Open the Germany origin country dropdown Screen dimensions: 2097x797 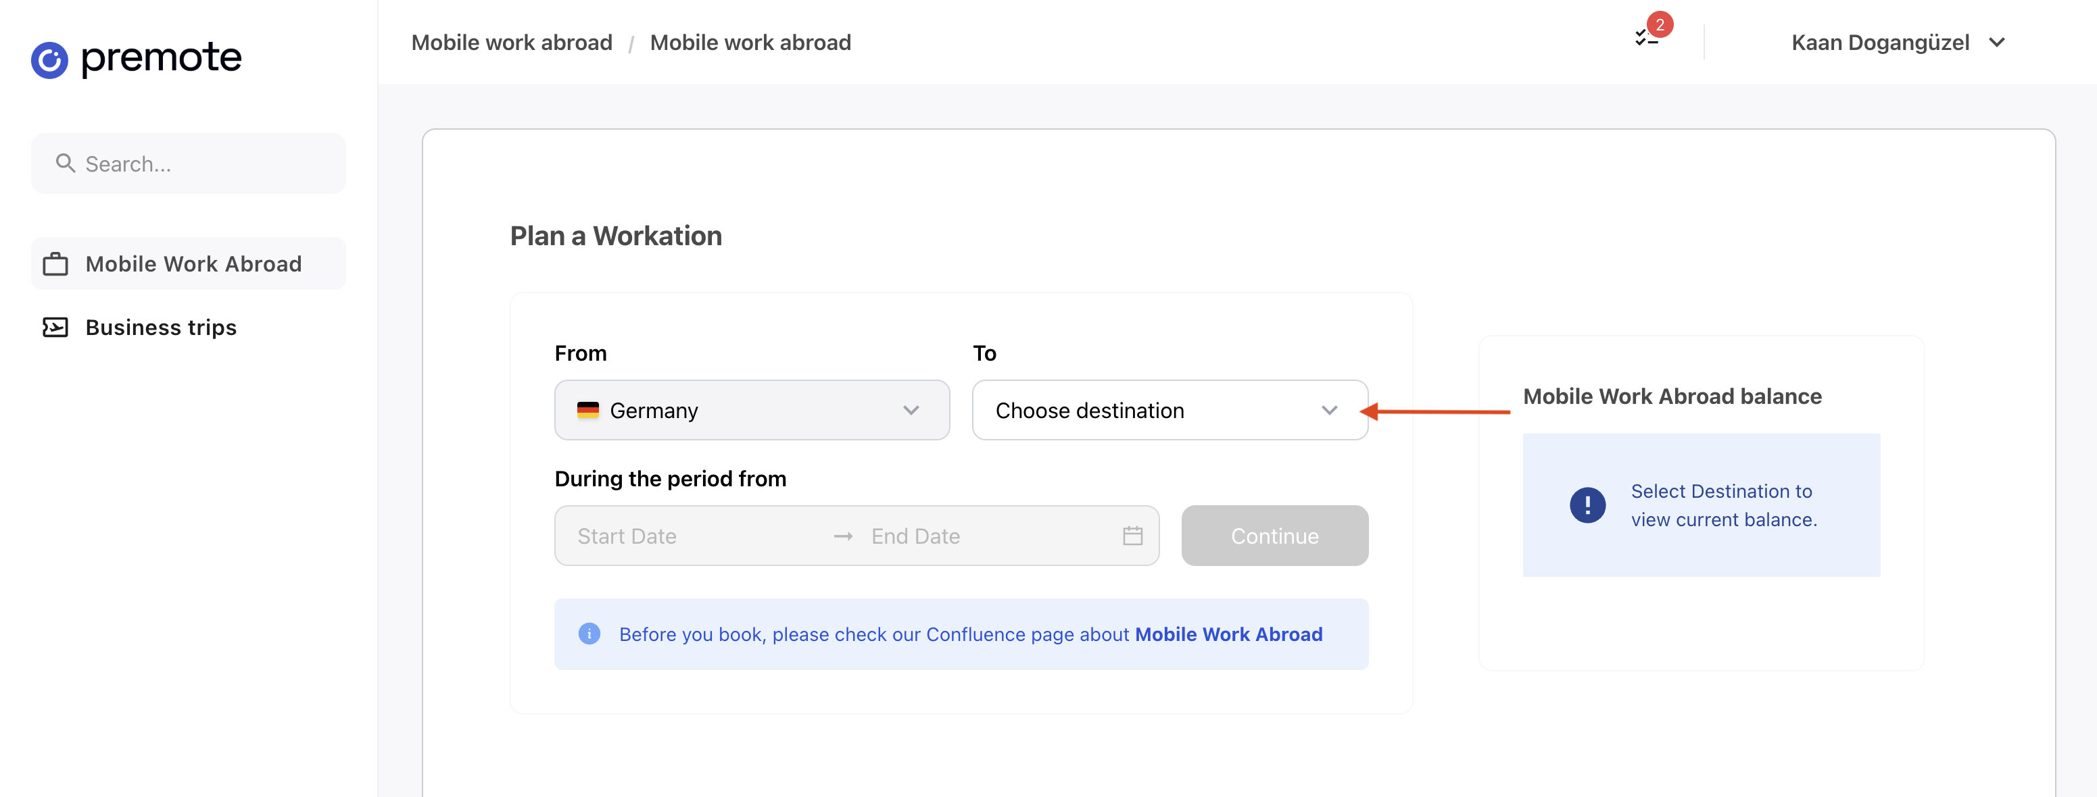[751, 411]
